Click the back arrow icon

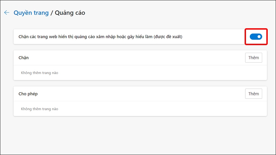coord(7,13)
